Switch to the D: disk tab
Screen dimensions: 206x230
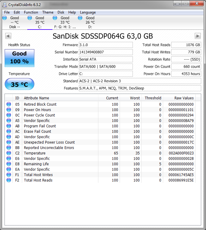pyautogui.click(x=90, y=22)
